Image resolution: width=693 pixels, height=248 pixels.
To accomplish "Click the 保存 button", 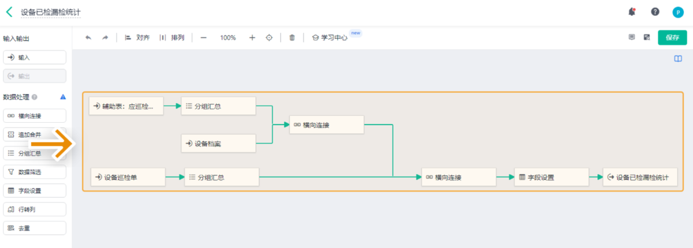I will pos(672,37).
